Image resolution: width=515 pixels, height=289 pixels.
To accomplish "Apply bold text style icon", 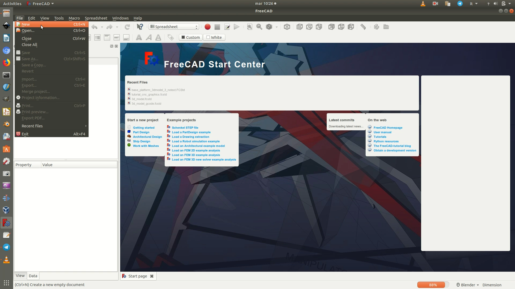I will [139, 37].
